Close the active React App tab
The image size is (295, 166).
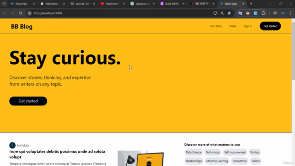coord(243,4)
